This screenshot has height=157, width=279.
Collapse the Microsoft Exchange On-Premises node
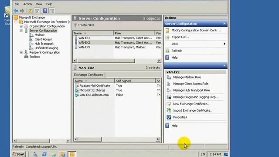pos(16,22)
